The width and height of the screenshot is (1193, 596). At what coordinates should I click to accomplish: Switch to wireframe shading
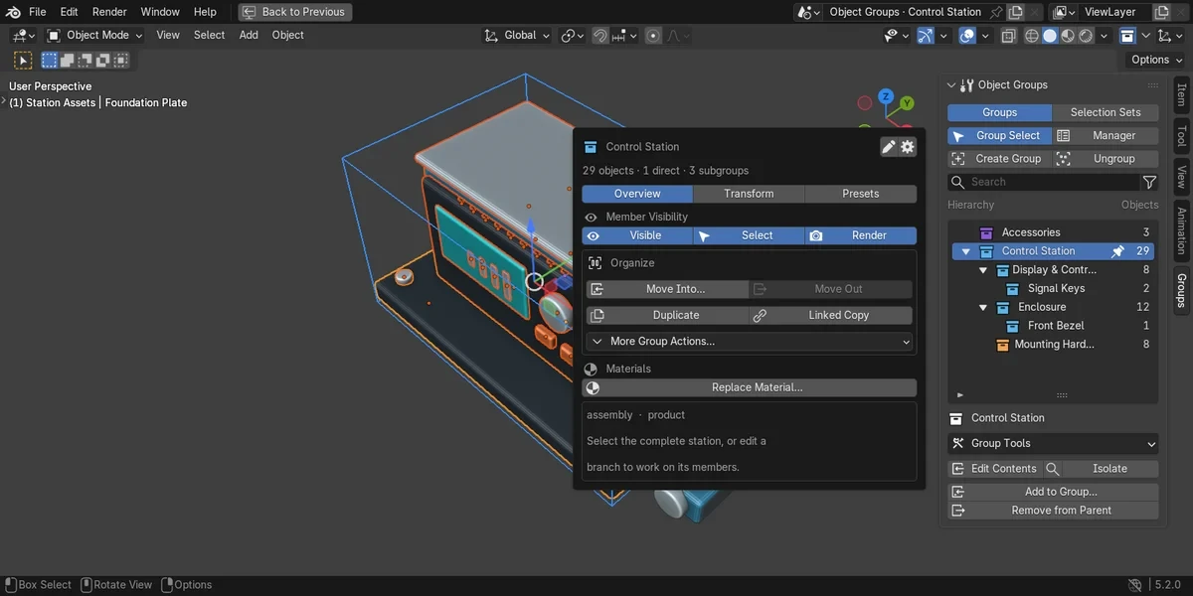tap(1032, 35)
